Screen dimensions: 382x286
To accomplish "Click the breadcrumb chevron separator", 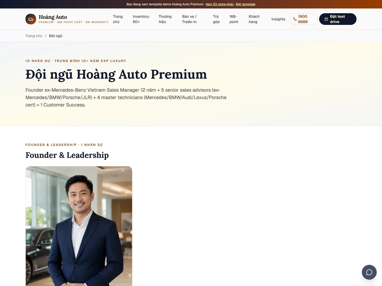I will pyautogui.click(x=46, y=36).
